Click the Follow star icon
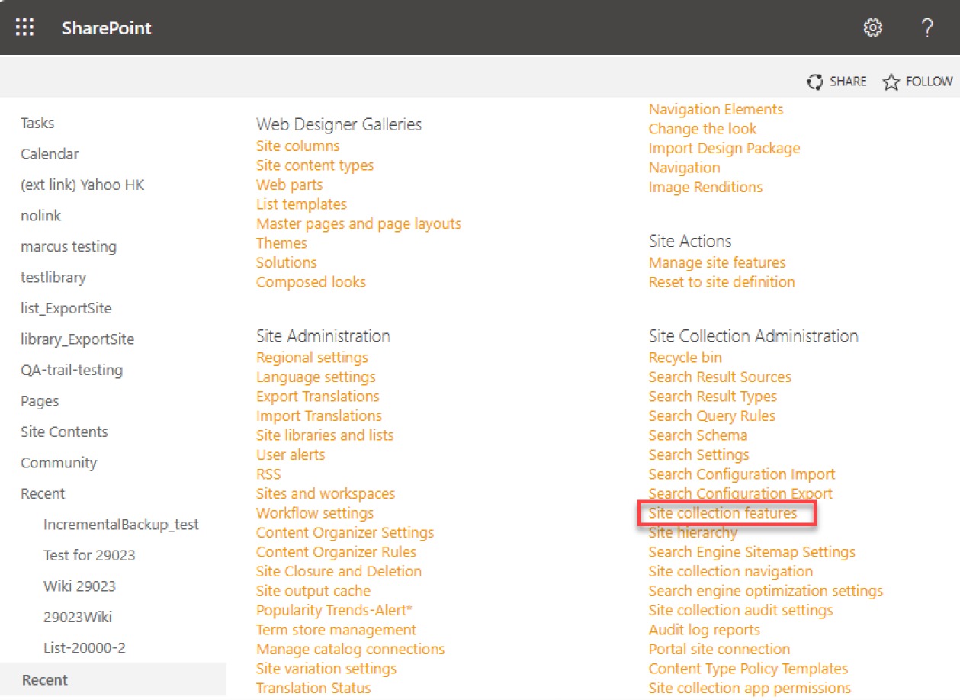 (x=891, y=82)
